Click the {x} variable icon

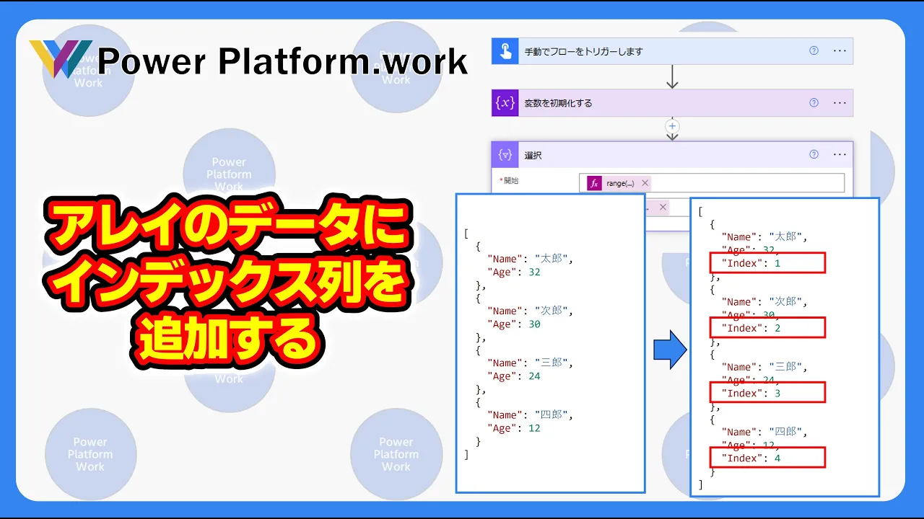tap(505, 103)
